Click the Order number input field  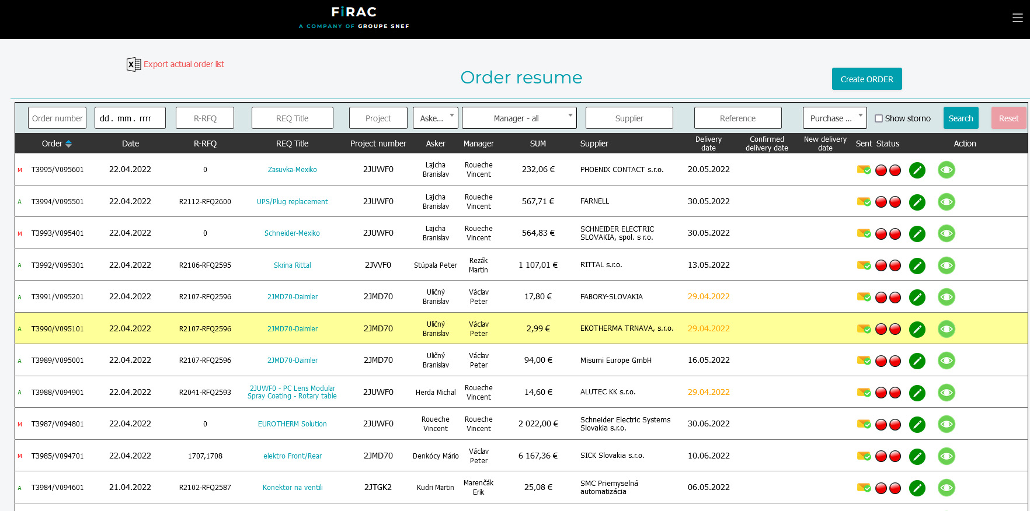click(x=57, y=118)
